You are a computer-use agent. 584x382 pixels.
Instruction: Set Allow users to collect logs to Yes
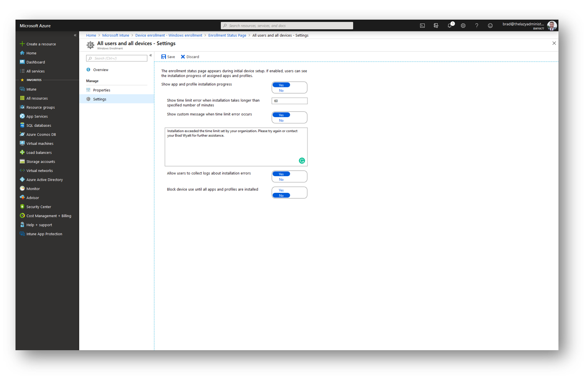point(281,174)
